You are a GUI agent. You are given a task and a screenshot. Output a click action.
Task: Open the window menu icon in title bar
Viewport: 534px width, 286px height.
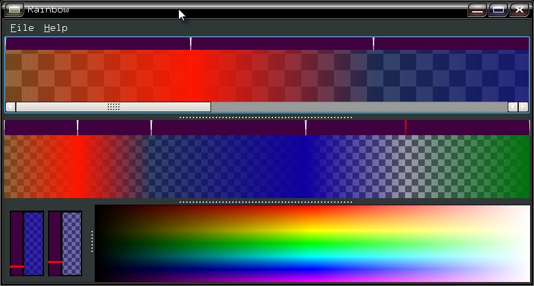pyautogui.click(x=14, y=10)
